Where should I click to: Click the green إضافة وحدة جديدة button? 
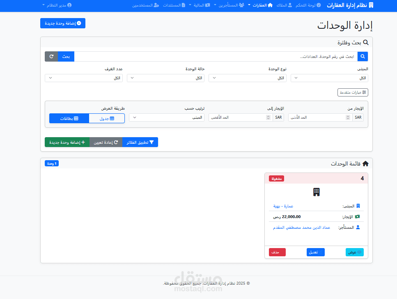coord(67,142)
